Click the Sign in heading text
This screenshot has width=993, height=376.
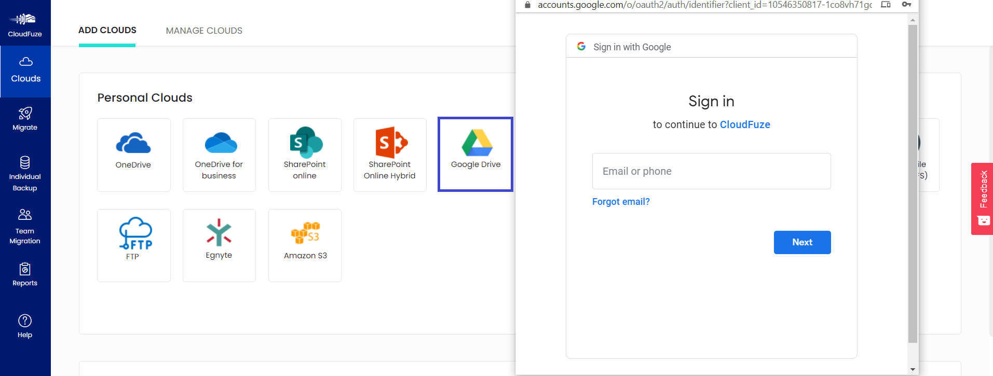[x=711, y=101]
